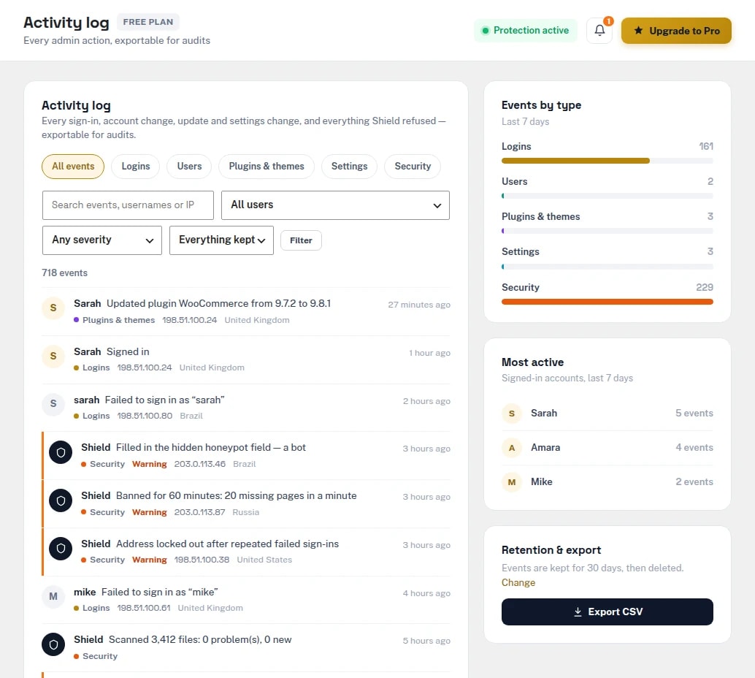Click the Shield icon on the address lockout event

(x=61, y=549)
